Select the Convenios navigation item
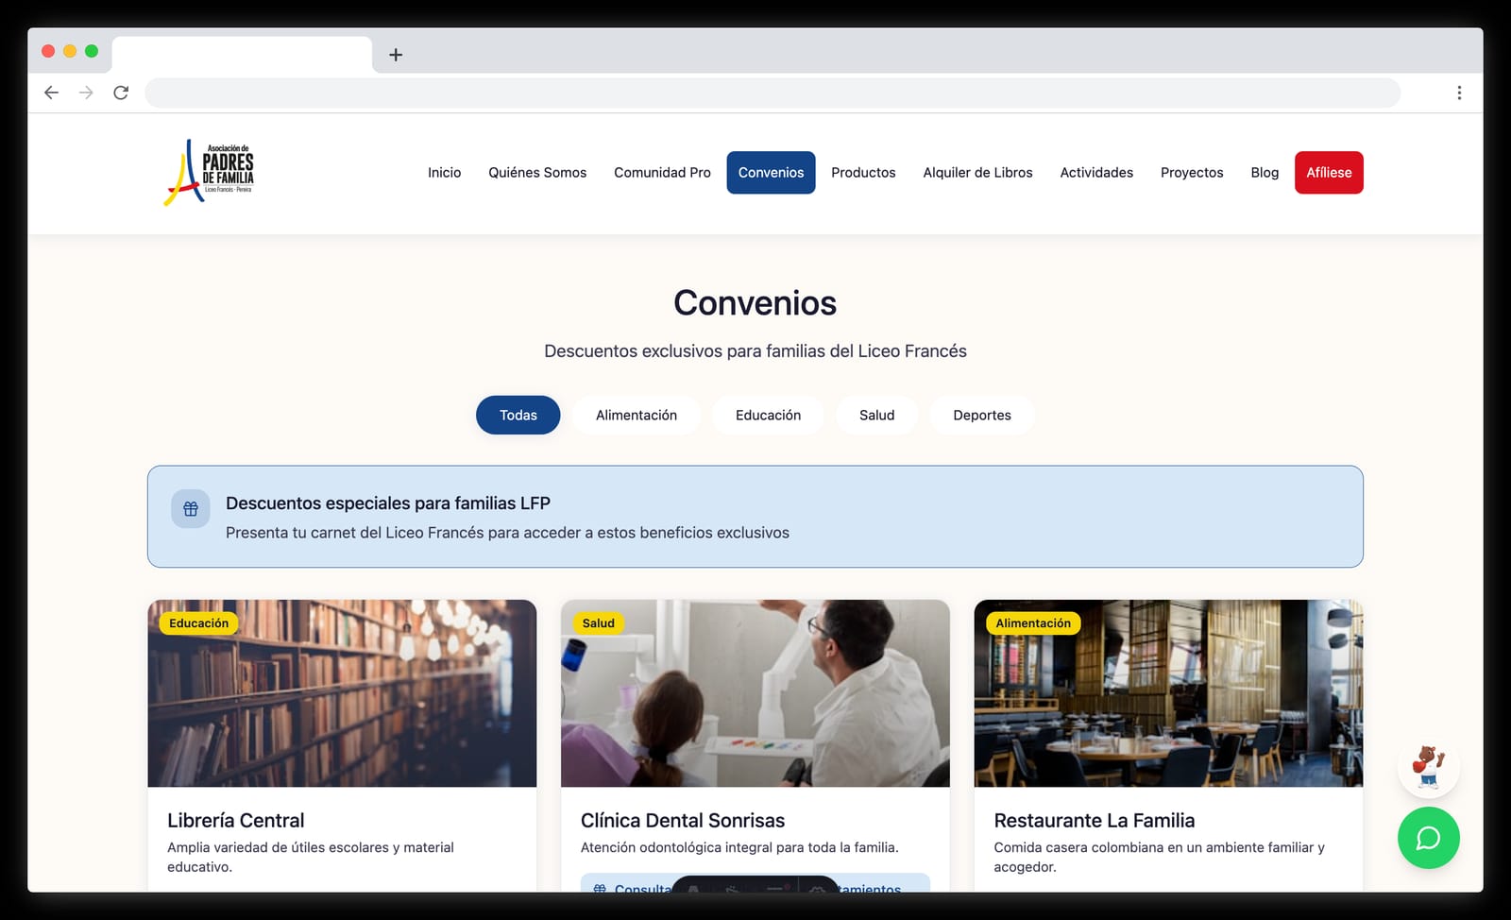The image size is (1511, 920). click(x=771, y=172)
